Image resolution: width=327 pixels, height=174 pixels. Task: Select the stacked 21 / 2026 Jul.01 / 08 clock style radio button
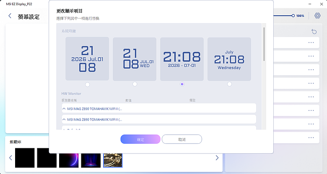(x=87, y=84)
